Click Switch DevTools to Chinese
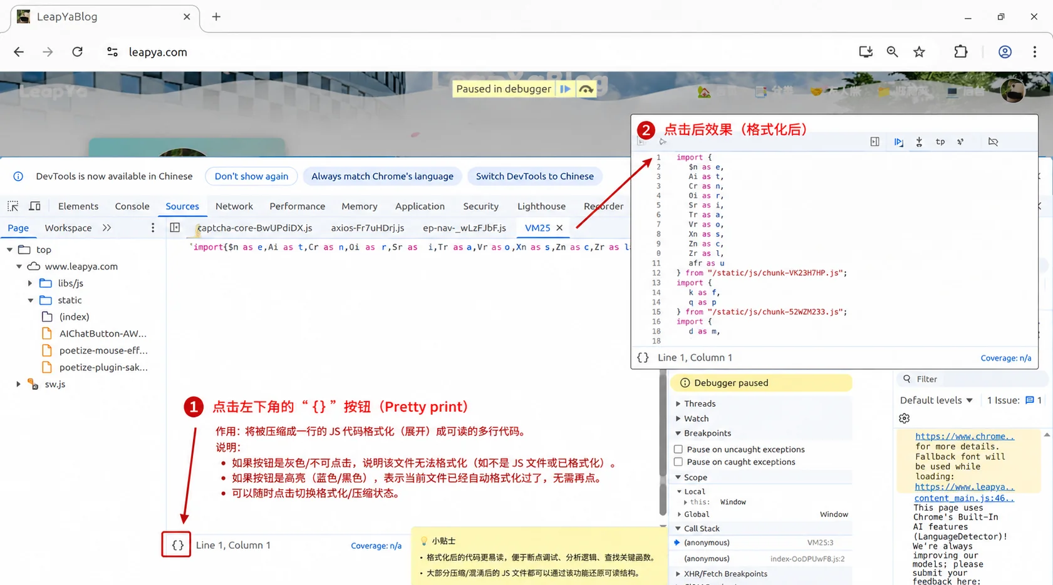 [535, 176]
